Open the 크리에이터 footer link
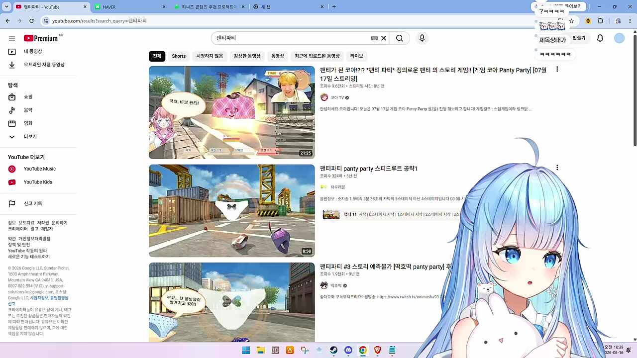Screen dimensions: 637x358 (17, 229)
